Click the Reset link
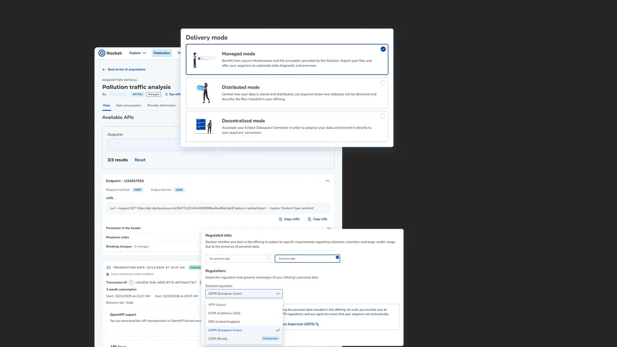 pos(140,160)
